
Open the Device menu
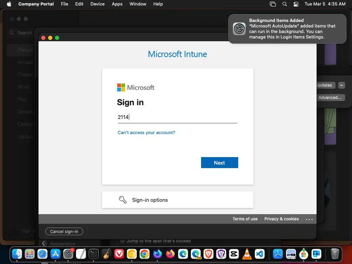pyautogui.click(x=97, y=4)
